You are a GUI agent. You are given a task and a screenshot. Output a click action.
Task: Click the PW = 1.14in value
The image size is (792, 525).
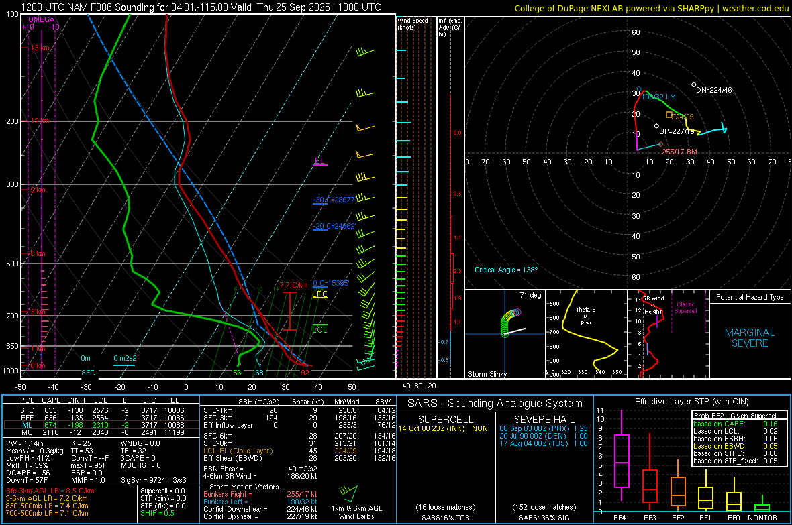25,443
